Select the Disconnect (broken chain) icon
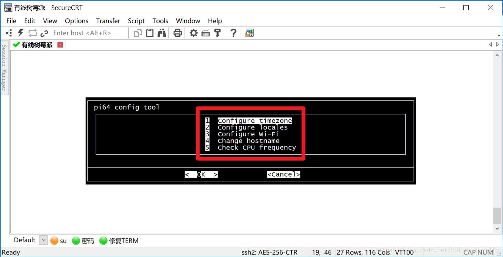 44,33
